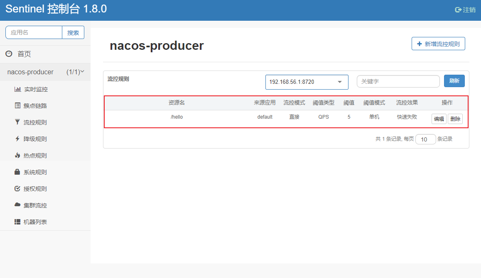The image size is (481, 278).
Task: Click the logout icon next to 注销
Action: tap(458, 10)
